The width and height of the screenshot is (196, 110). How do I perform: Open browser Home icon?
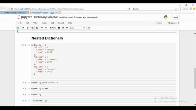(x=183, y=9)
